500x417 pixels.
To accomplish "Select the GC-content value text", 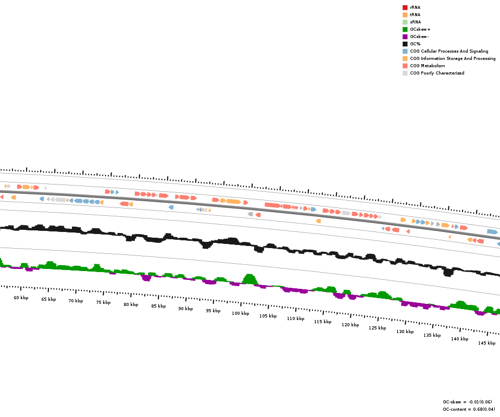I will click(x=469, y=409).
